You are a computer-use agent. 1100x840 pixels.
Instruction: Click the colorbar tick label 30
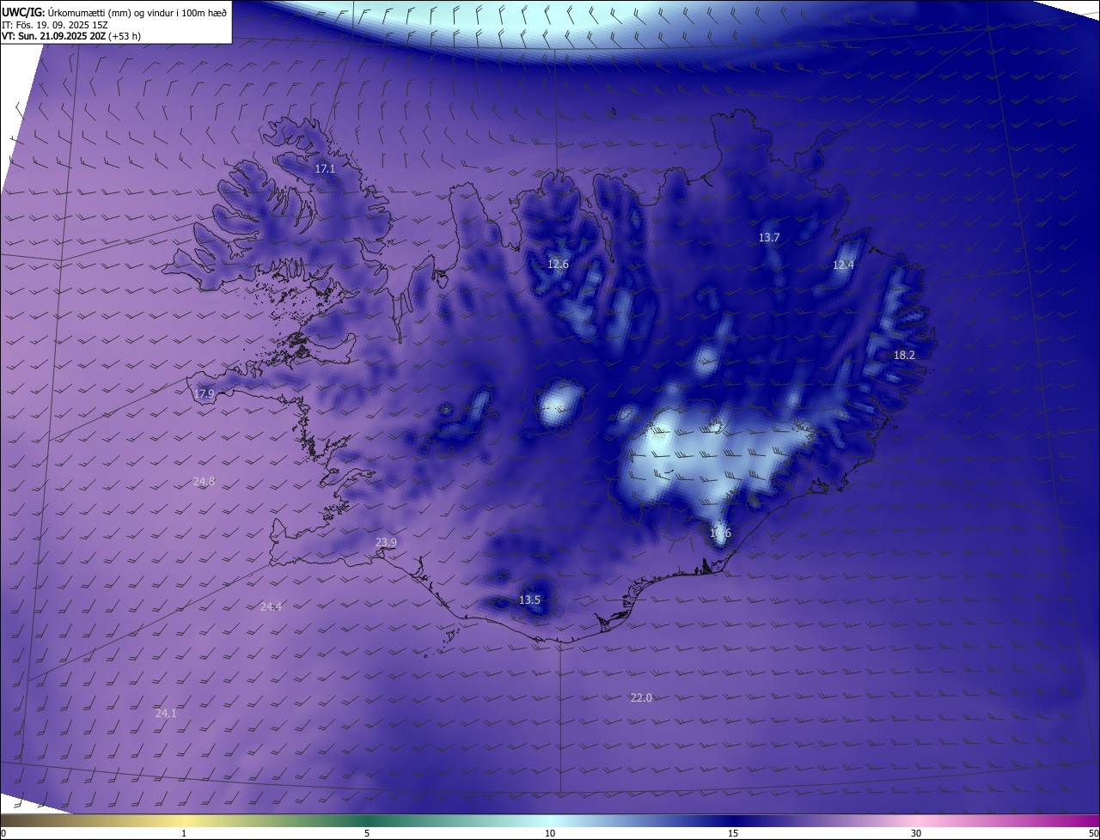click(x=916, y=833)
